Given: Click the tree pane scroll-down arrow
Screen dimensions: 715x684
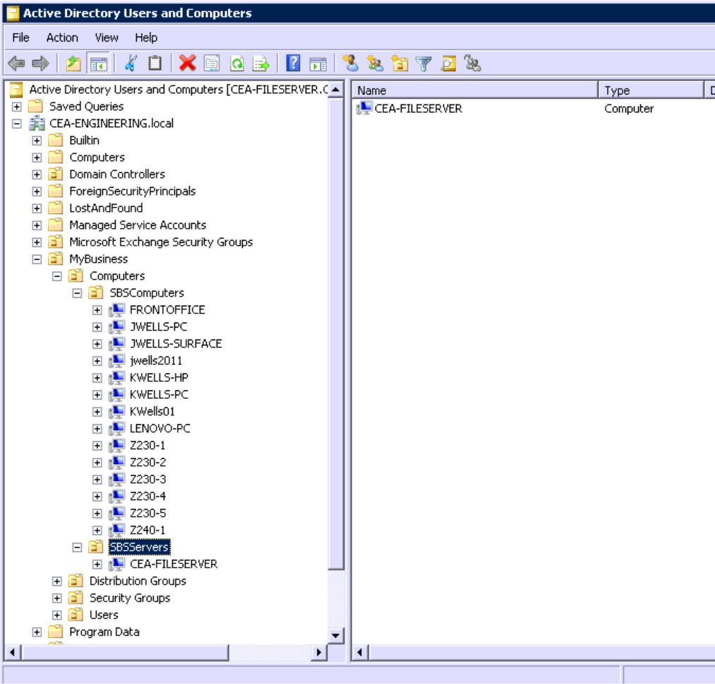Looking at the screenshot, I should point(335,636).
